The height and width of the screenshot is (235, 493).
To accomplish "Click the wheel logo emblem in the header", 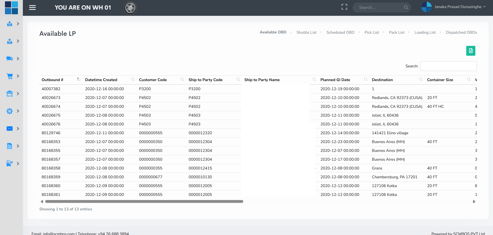I will coord(130,8).
